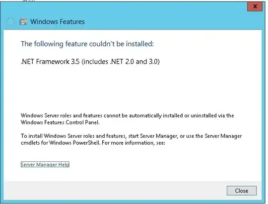Screen dimensions: 268x204
Task: Click "For more information, see:" text
Action: (x=134, y=143)
